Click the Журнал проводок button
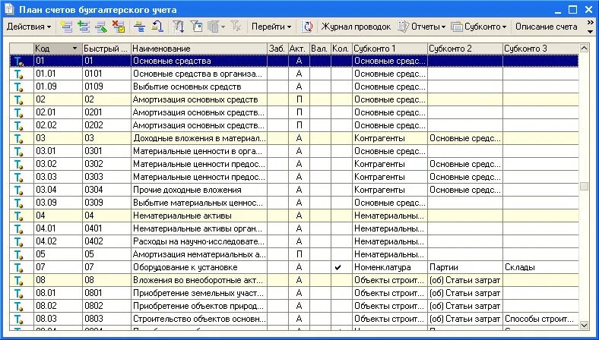This screenshot has width=599, height=340. tap(356, 27)
